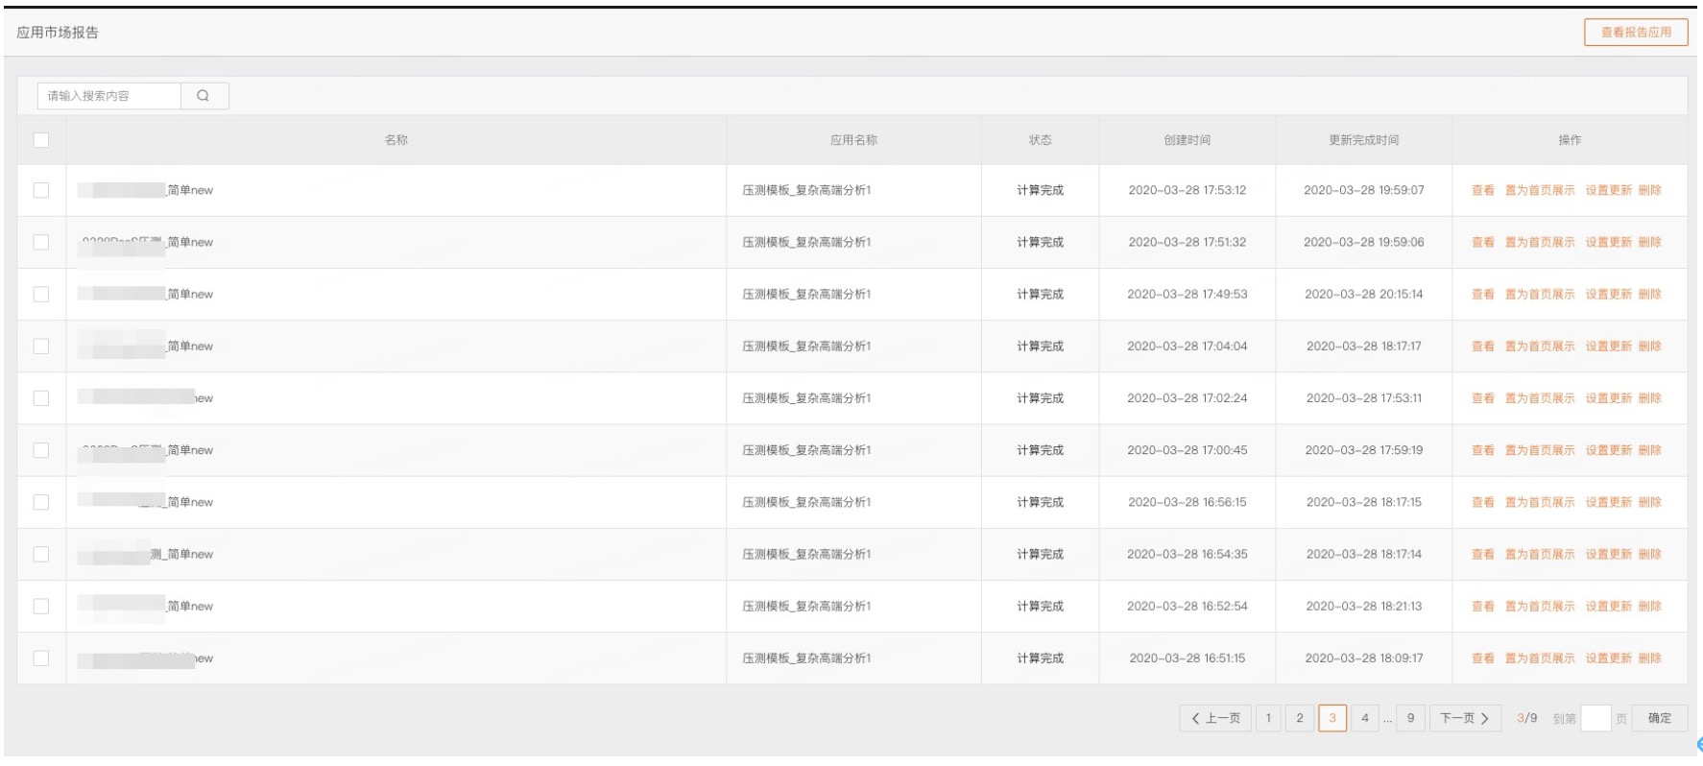Screen dimensions: 1703x766
Task: Click 置为首页展示 for the 17:04:04 report
Action: point(1540,347)
